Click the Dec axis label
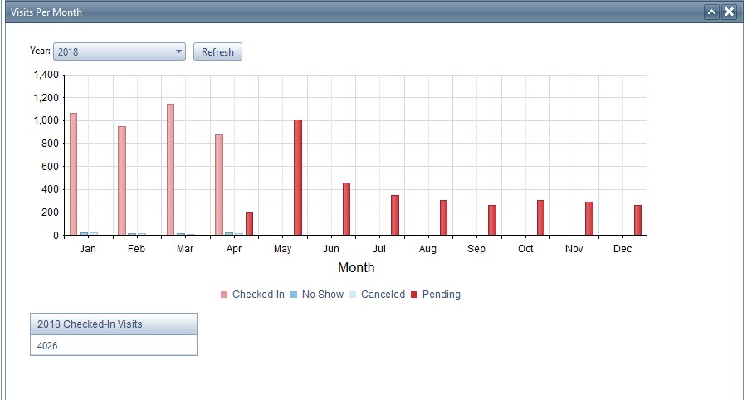 tap(622, 249)
